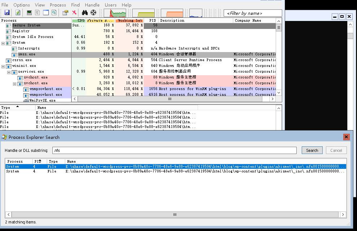The image size is (357, 231).
Task: Open System Information toolbar icon
Action: click(x=29, y=13)
